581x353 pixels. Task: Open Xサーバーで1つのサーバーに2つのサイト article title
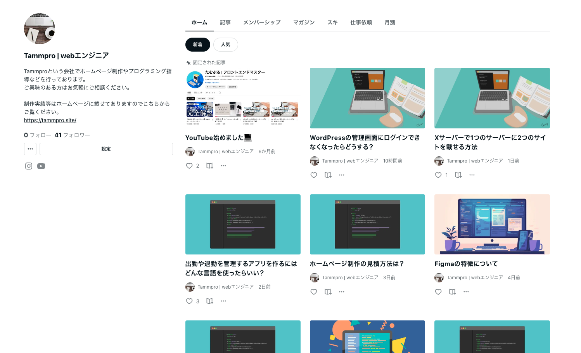[490, 142]
